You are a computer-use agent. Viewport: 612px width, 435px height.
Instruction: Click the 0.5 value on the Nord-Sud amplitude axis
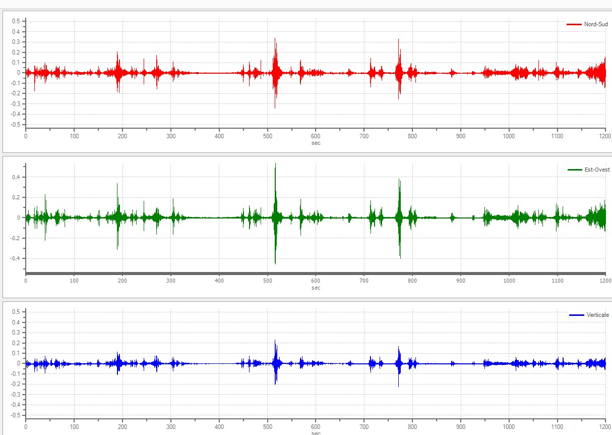click(x=16, y=21)
